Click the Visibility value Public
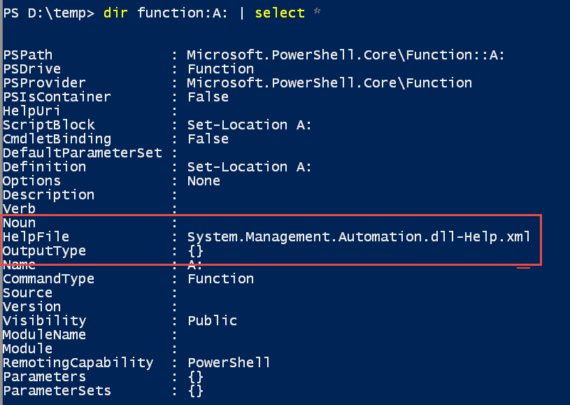 pos(213,320)
